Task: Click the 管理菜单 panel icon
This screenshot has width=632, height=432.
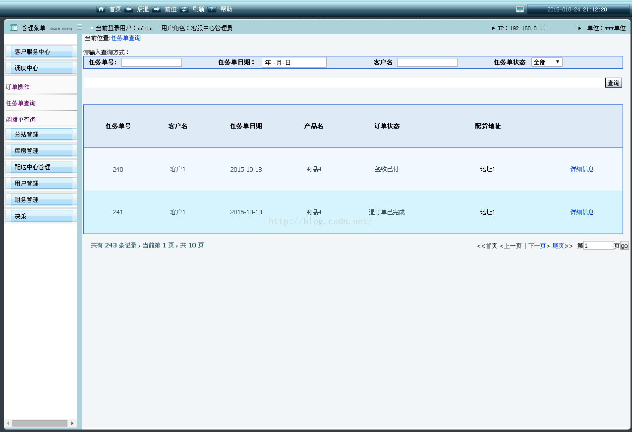Action: pos(14,28)
